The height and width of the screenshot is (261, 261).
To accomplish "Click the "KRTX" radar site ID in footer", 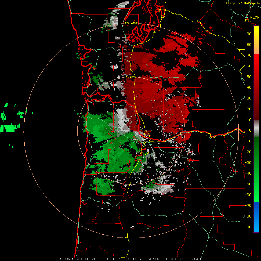I will 154,259.
